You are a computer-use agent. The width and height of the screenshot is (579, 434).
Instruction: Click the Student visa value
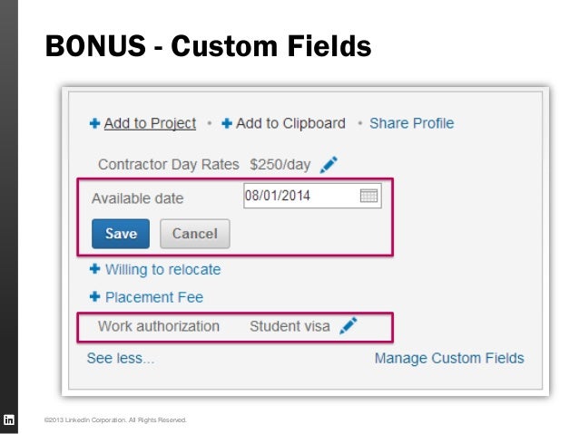pyautogui.click(x=289, y=326)
